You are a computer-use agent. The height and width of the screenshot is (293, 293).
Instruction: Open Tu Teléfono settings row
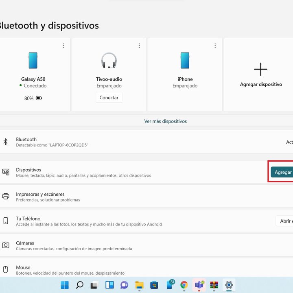click(x=146, y=221)
